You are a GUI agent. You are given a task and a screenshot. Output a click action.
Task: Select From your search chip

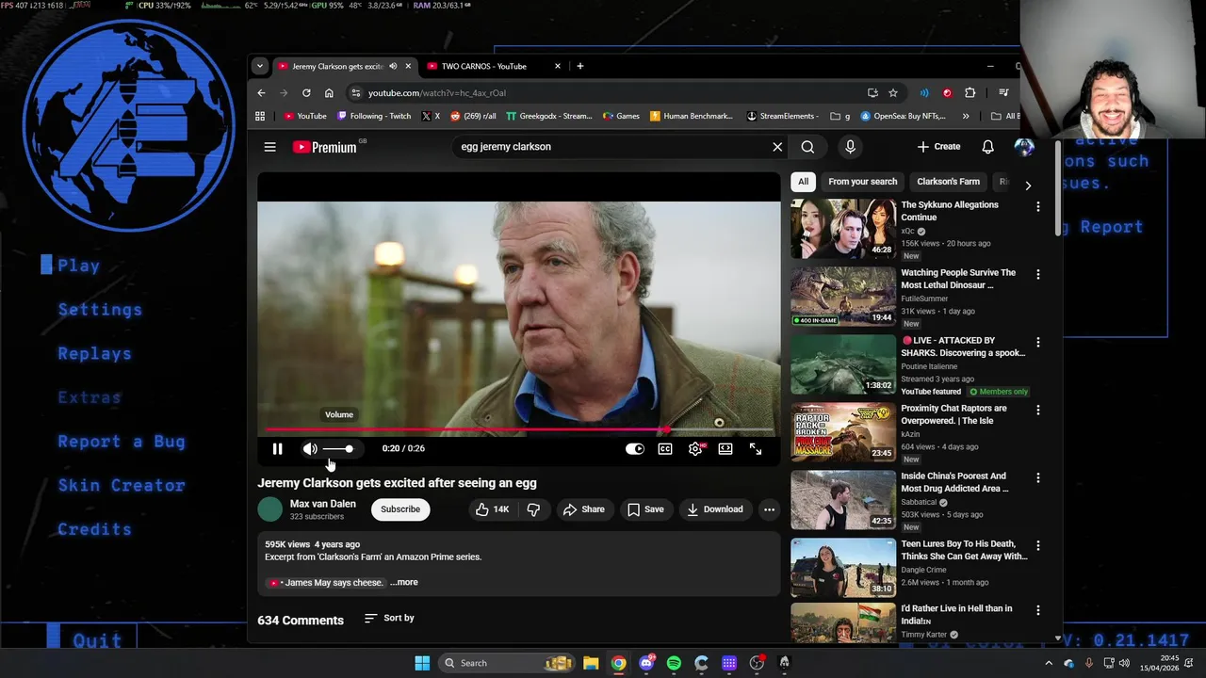863,182
